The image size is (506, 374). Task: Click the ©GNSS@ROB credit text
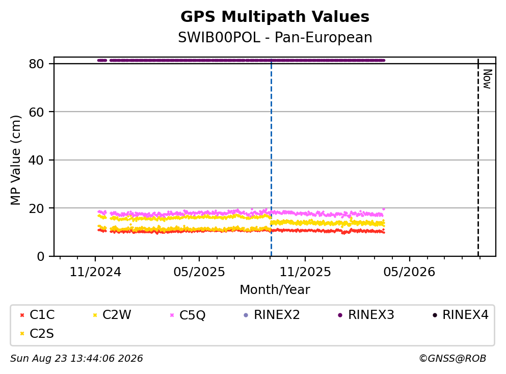[x=452, y=359]
